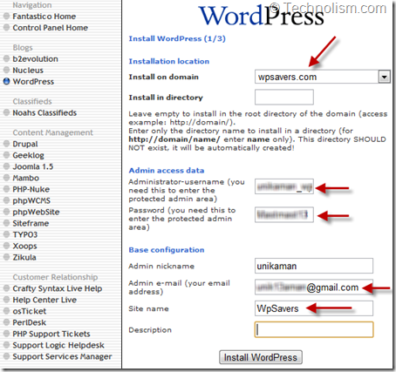Open Noahs Classifieds
Screen dimensions: 396x372
coord(44,112)
